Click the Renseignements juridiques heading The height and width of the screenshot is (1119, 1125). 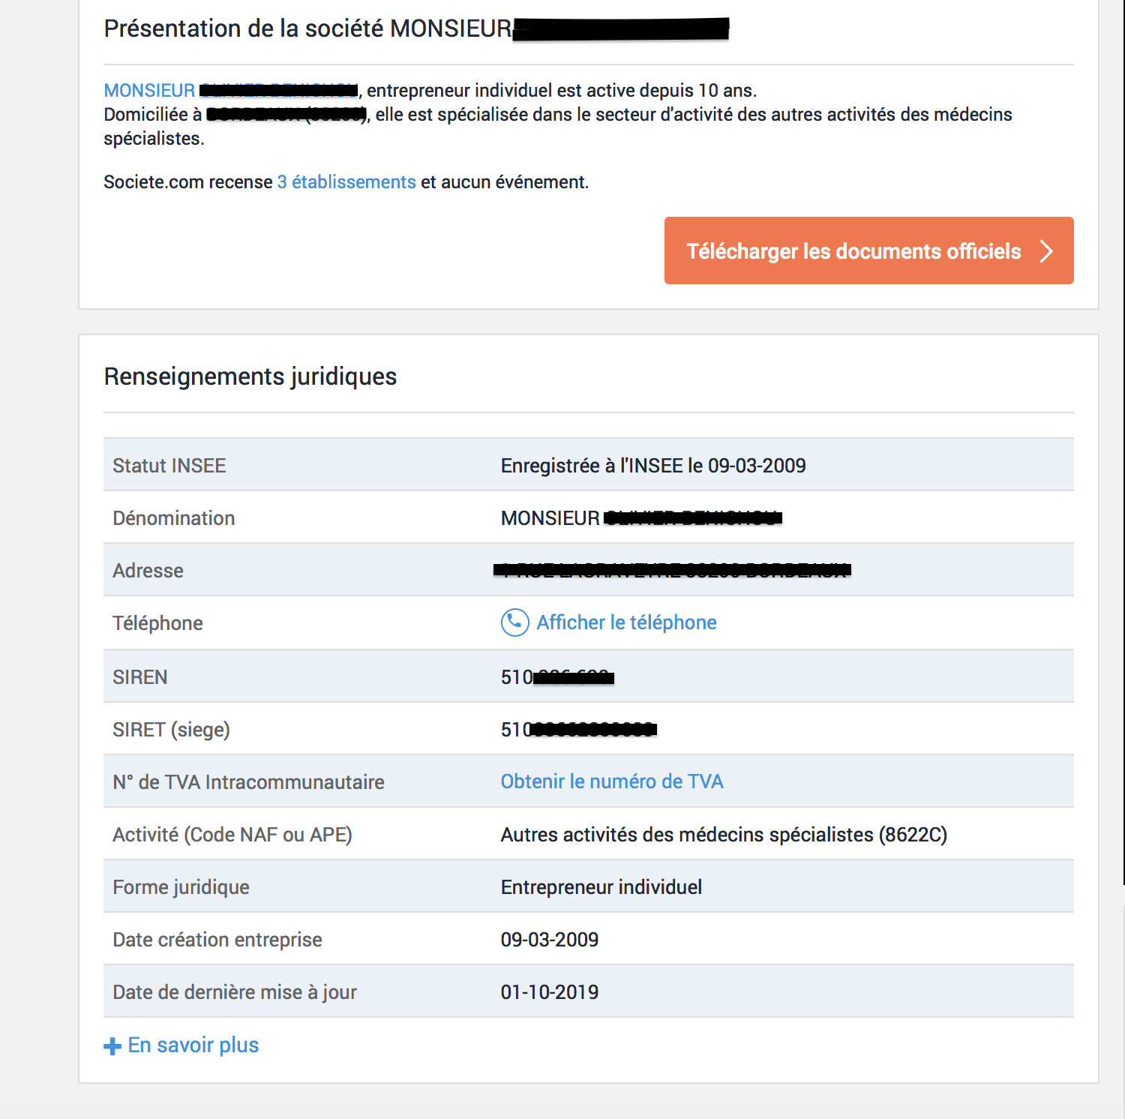pos(250,376)
